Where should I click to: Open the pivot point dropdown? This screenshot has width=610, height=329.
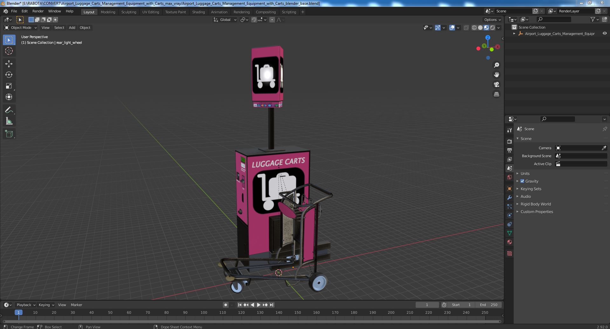click(244, 20)
